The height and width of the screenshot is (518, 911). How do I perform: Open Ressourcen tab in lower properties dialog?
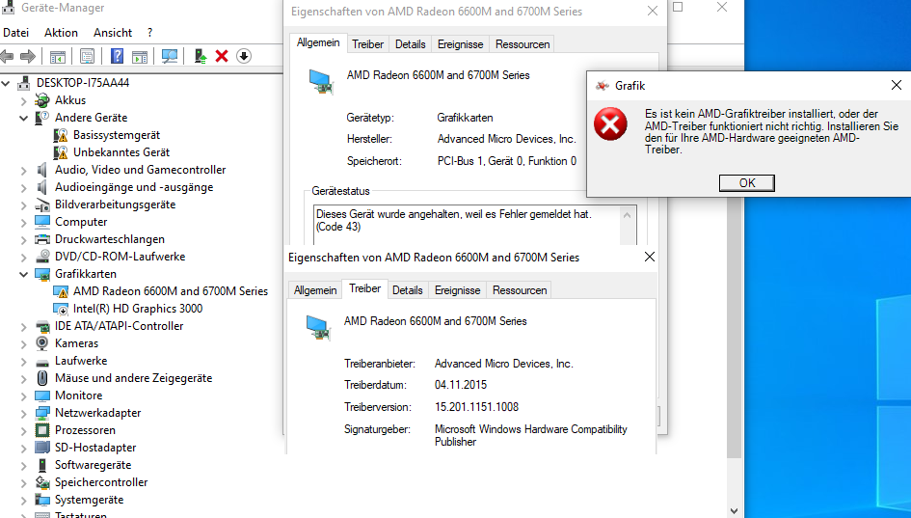520,290
